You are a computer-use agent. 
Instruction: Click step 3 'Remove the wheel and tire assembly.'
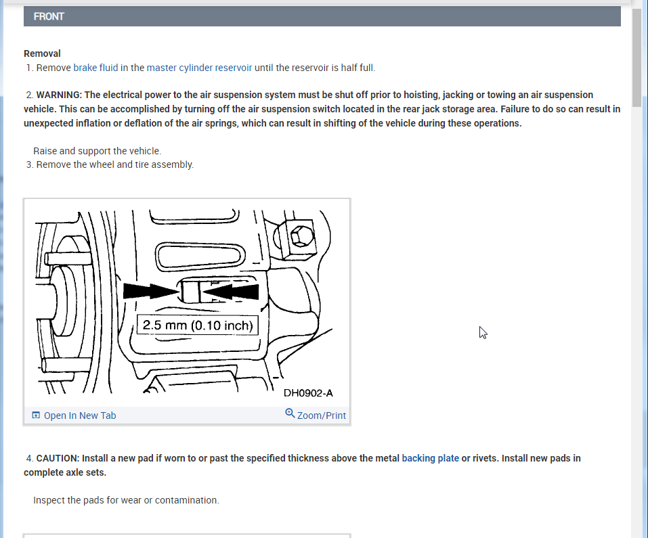tap(110, 164)
